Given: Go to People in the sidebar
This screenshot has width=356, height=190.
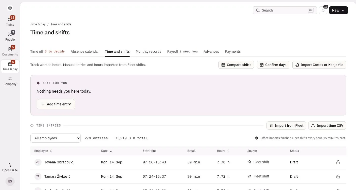Looking at the screenshot, I should (x=10, y=36).
